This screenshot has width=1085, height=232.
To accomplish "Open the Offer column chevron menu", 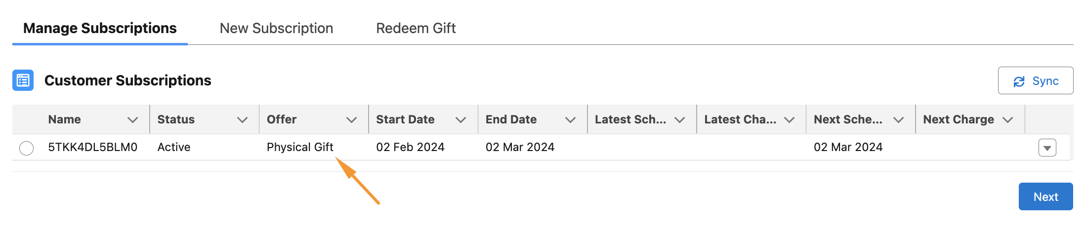I will (x=351, y=120).
